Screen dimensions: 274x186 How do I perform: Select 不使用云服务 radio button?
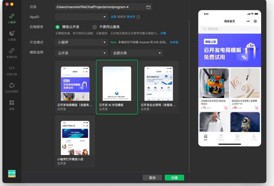click(x=95, y=27)
